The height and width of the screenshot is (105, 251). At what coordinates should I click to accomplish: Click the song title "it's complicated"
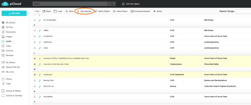coord(50,20)
